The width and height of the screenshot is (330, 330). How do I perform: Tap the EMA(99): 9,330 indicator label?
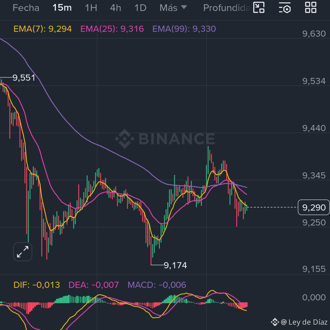point(184,29)
